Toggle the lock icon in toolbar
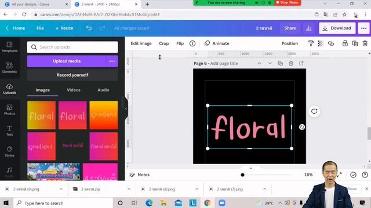Image resolution: width=371 pixels, height=208 pixels. [x=345, y=43]
